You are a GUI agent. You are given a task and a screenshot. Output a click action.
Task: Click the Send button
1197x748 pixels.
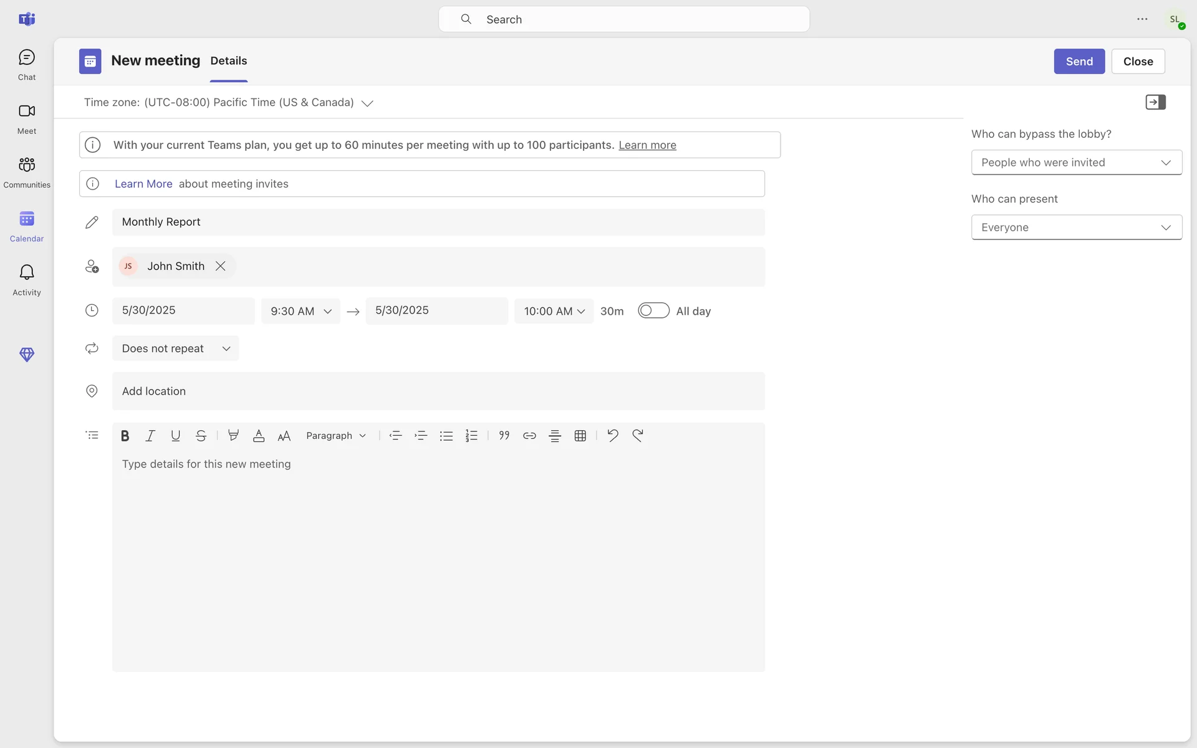pos(1079,61)
